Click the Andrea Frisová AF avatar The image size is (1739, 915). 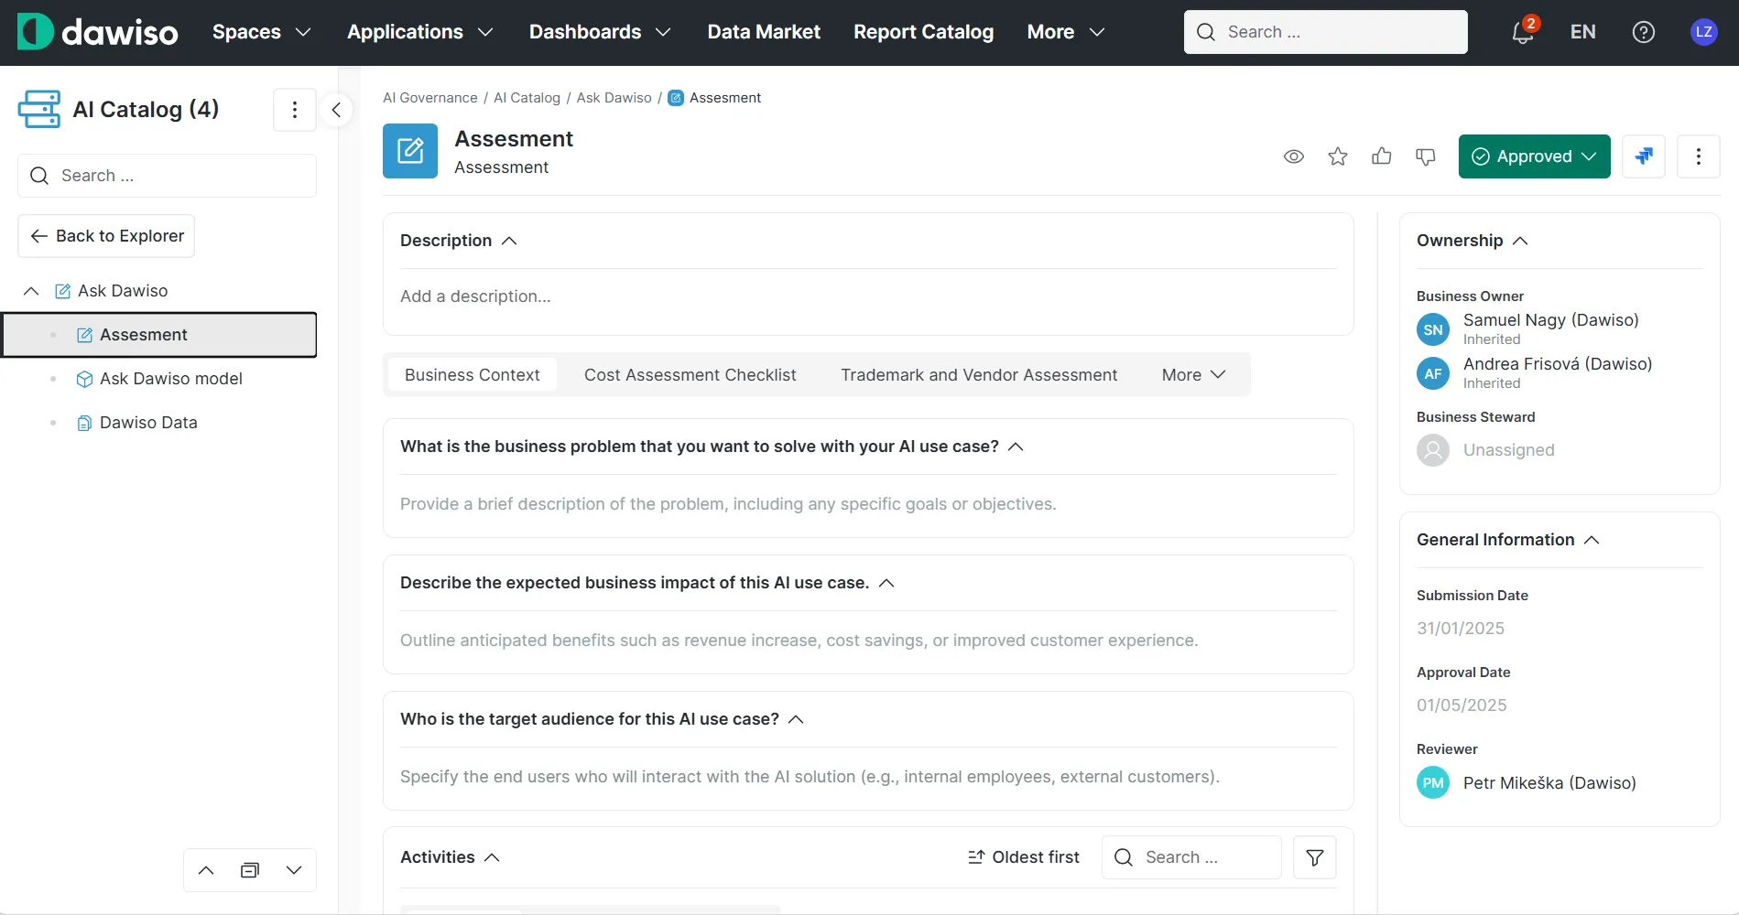(1433, 373)
